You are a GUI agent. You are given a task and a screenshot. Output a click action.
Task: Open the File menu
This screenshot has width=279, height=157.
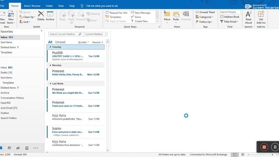pyautogui.click(x=2, y=6)
